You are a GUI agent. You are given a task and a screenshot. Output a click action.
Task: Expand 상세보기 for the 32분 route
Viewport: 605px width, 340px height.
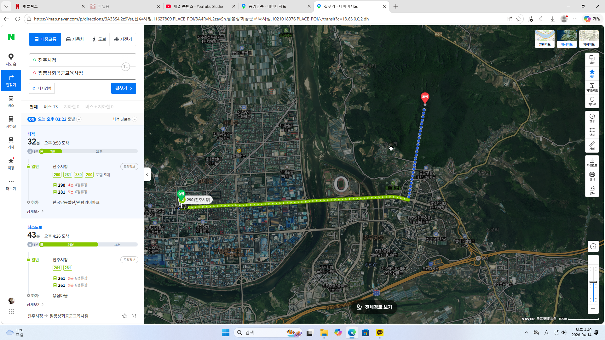35,211
